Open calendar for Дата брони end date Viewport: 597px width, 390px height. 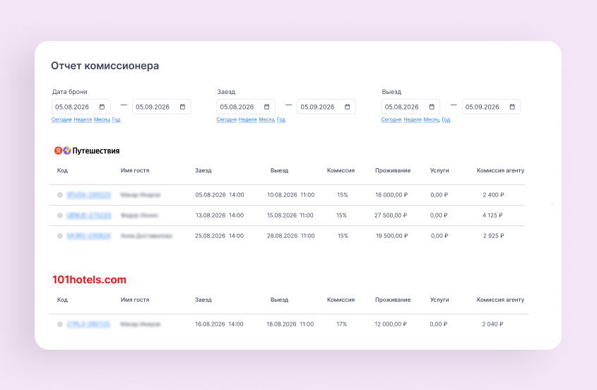click(183, 107)
